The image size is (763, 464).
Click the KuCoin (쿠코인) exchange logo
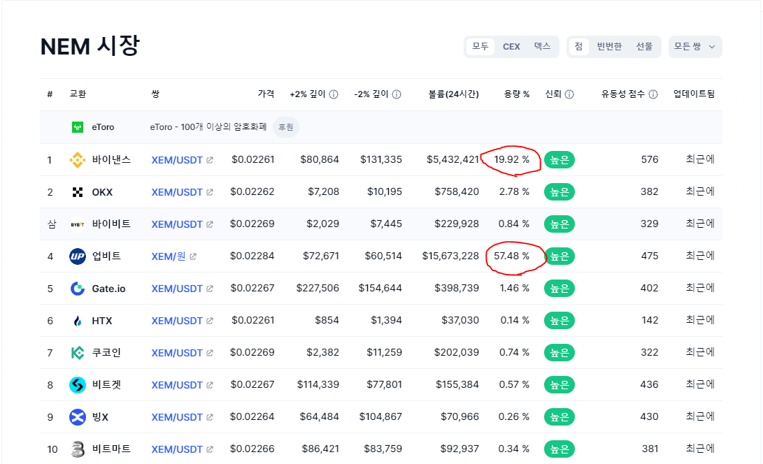tap(78, 353)
